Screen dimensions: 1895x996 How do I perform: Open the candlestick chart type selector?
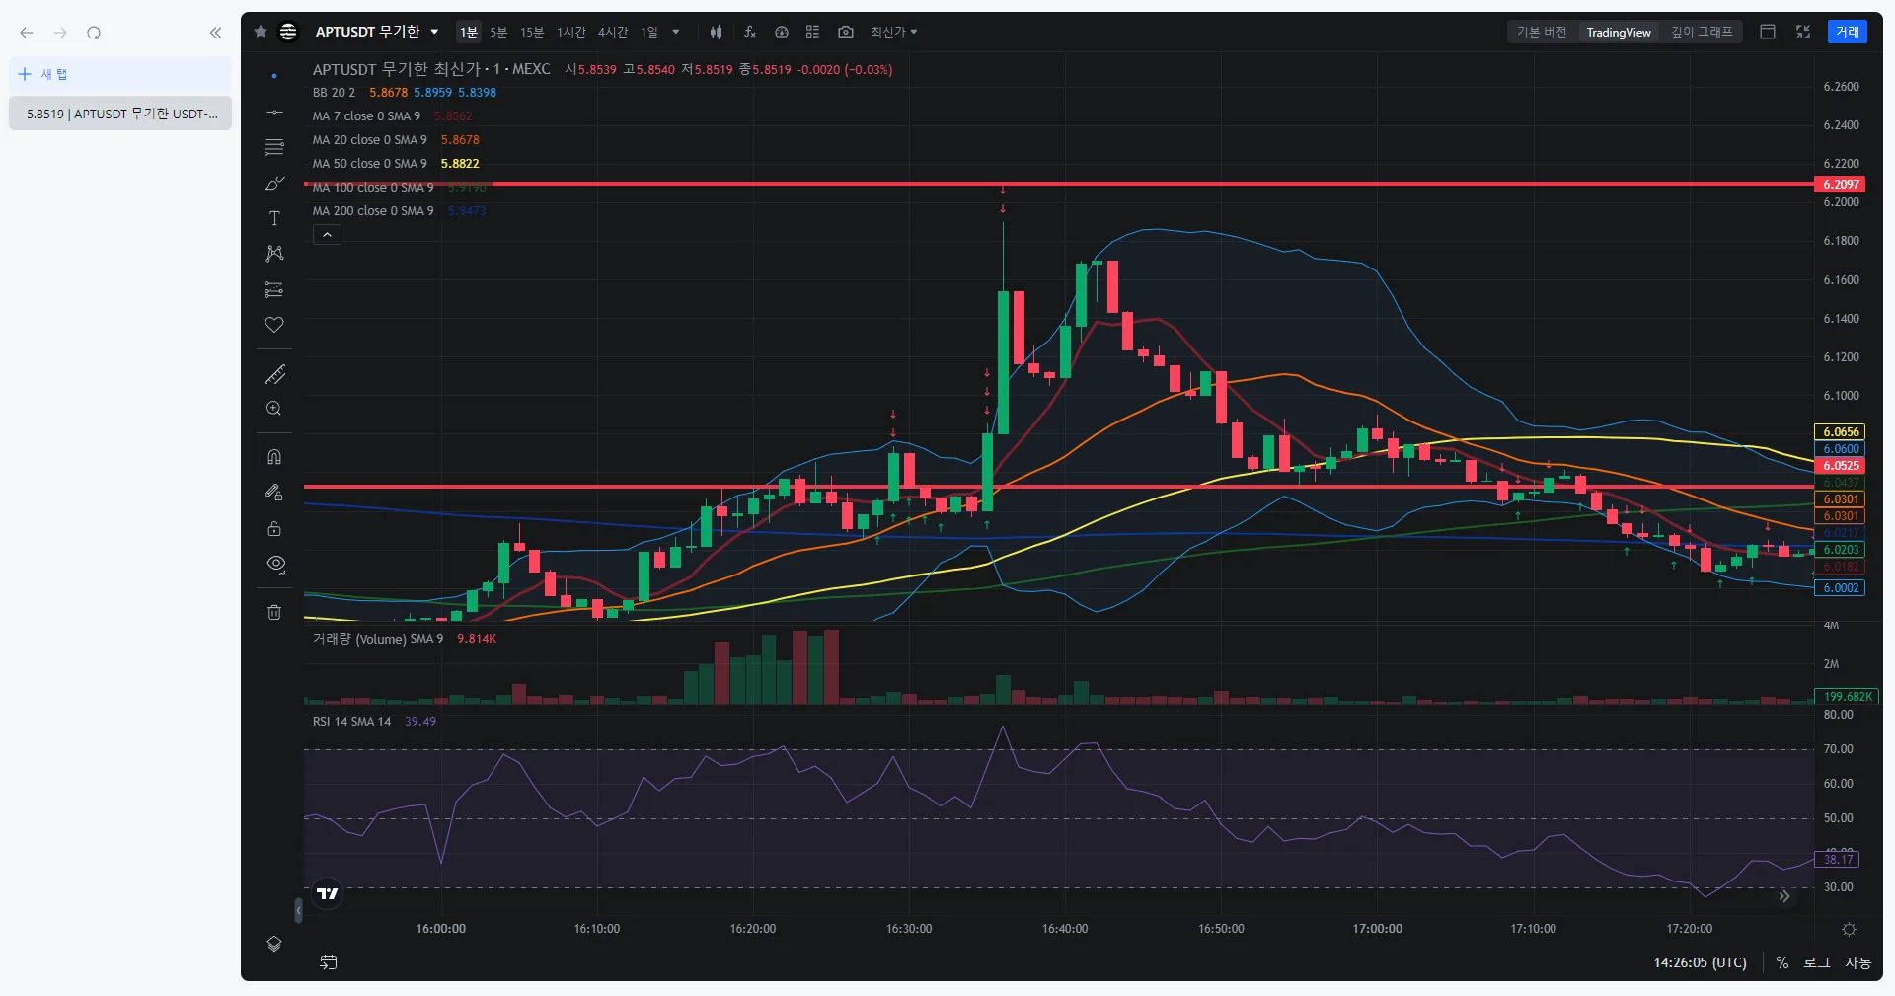pyautogui.click(x=716, y=32)
